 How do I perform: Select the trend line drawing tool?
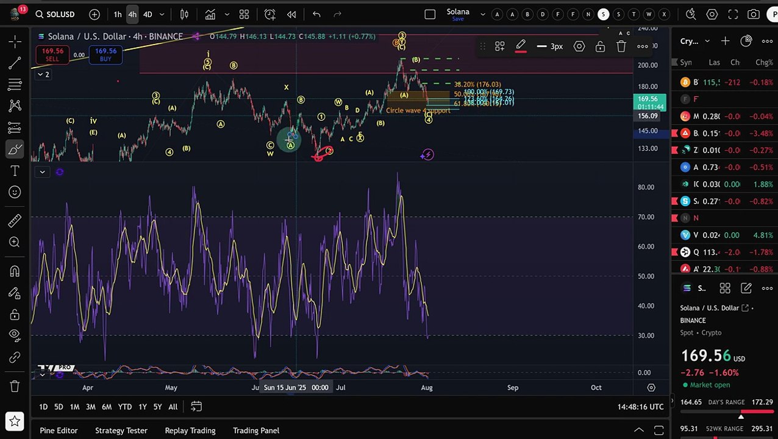(15, 63)
